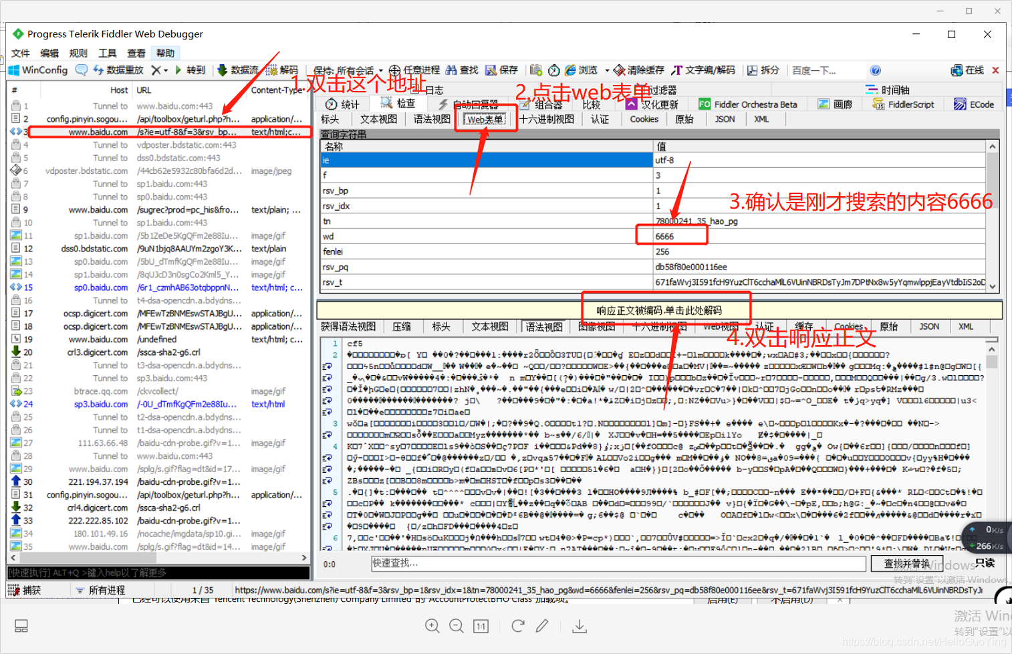Click the 所有进程 process filter
This screenshot has height=654, width=1012.
[100, 590]
